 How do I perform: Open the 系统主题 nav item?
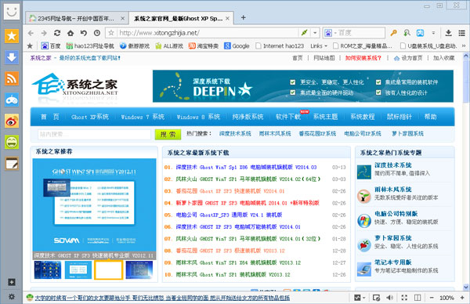point(326,117)
